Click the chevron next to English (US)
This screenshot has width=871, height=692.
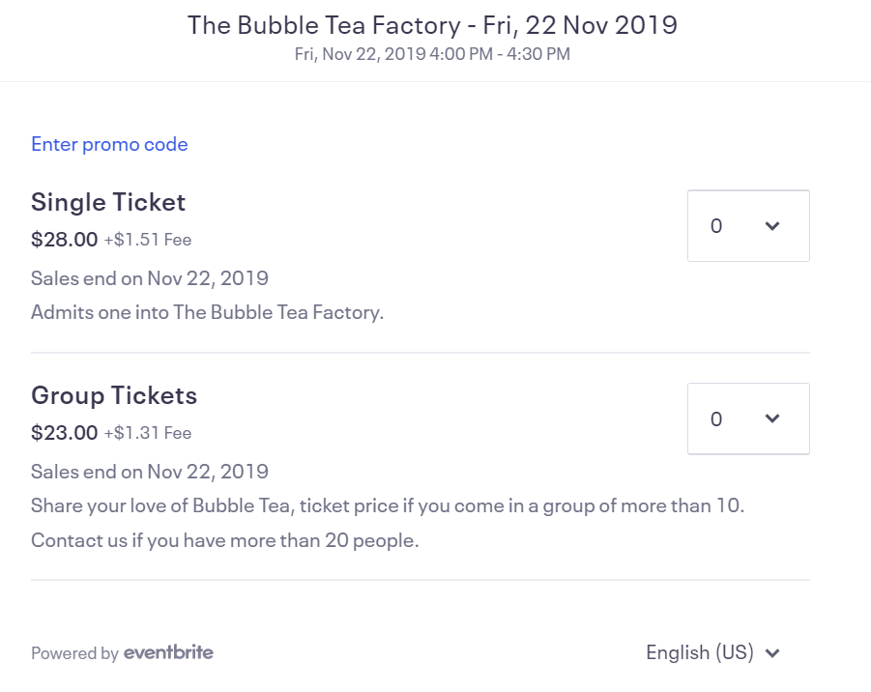coord(772,653)
